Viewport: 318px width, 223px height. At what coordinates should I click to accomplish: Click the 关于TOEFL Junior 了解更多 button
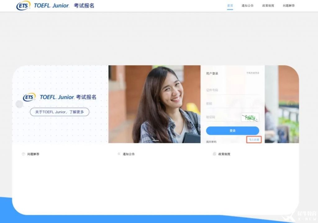(60, 112)
